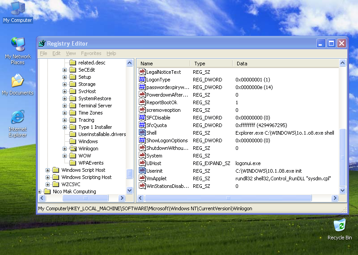Click the values pane vertical scrollbar thumb
The width and height of the screenshot is (358, 255).
(x=342, y=157)
